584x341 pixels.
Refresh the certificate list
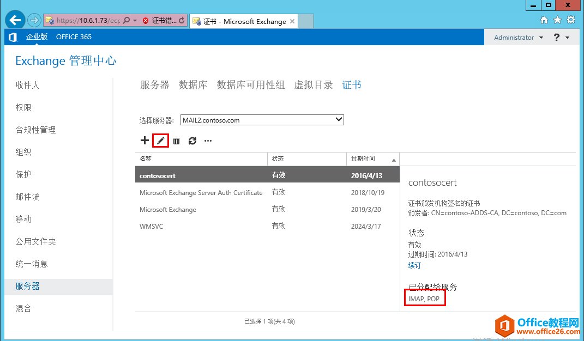(x=192, y=141)
